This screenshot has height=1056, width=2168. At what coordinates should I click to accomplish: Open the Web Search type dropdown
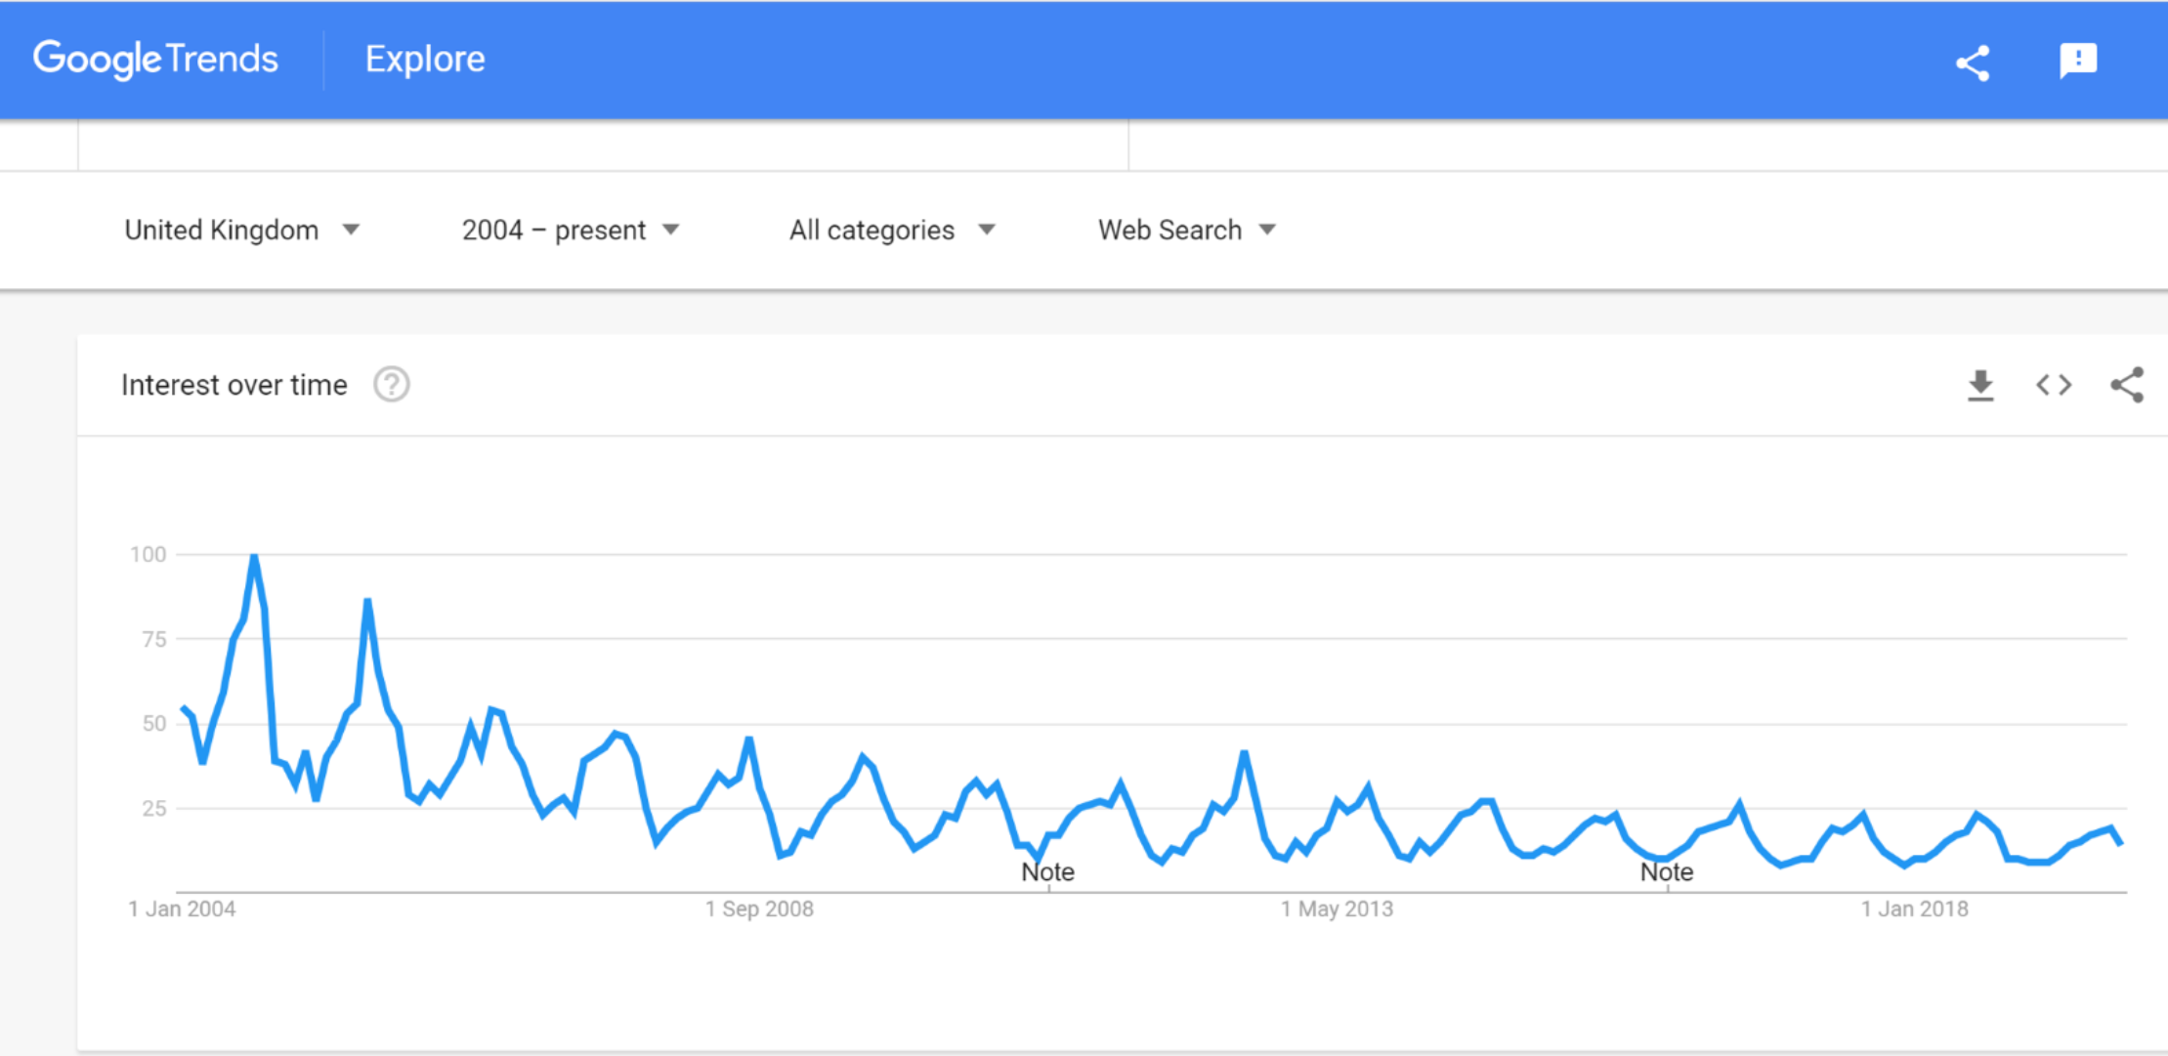coord(1187,231)
